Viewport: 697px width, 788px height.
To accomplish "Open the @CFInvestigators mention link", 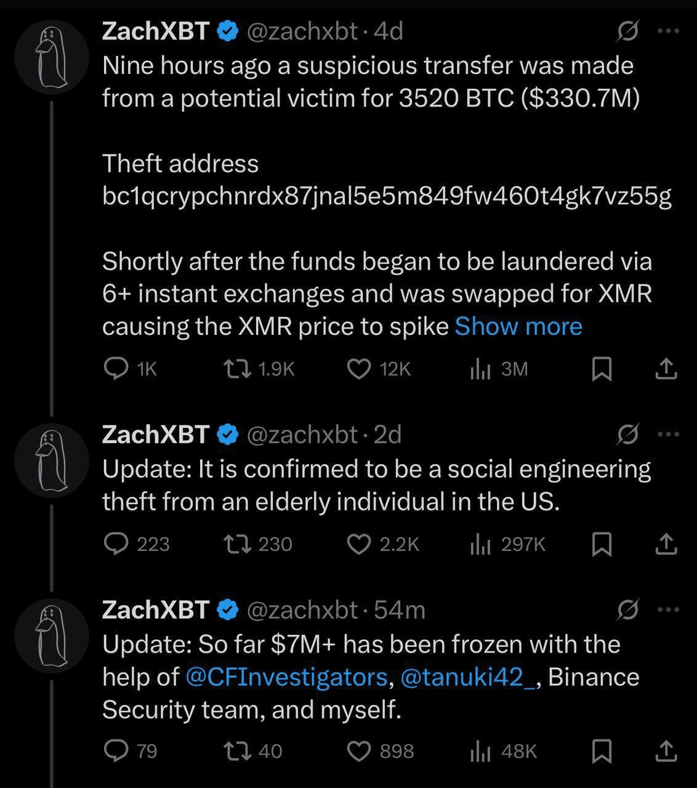I will click(x=286, y=677).
